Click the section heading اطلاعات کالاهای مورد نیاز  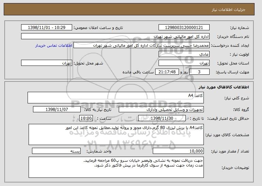224,87
